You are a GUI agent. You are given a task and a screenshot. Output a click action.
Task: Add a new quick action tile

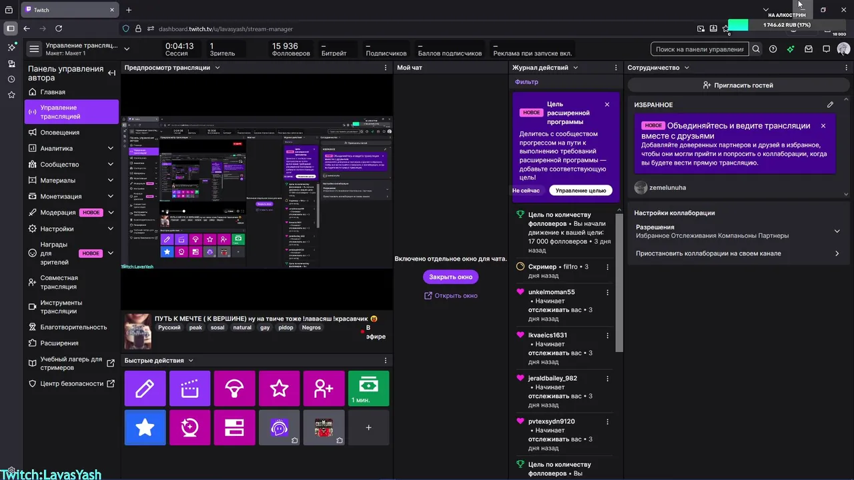(368, 427)
